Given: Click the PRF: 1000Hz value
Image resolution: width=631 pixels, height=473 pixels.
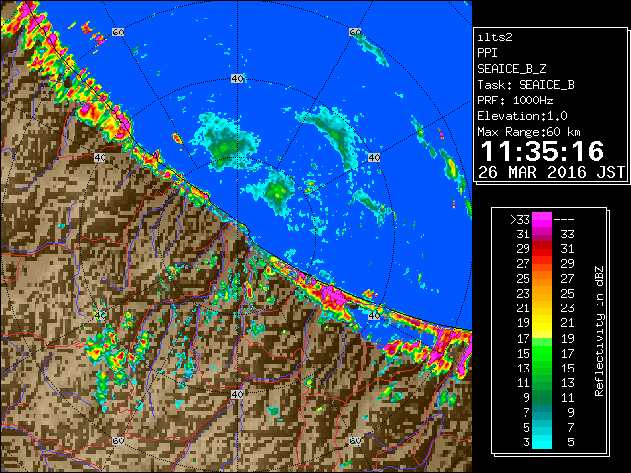Looking at the screenshot, I should (515, 101).
